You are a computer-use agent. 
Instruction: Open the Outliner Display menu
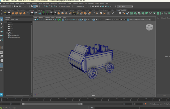[x=7, y=19]
